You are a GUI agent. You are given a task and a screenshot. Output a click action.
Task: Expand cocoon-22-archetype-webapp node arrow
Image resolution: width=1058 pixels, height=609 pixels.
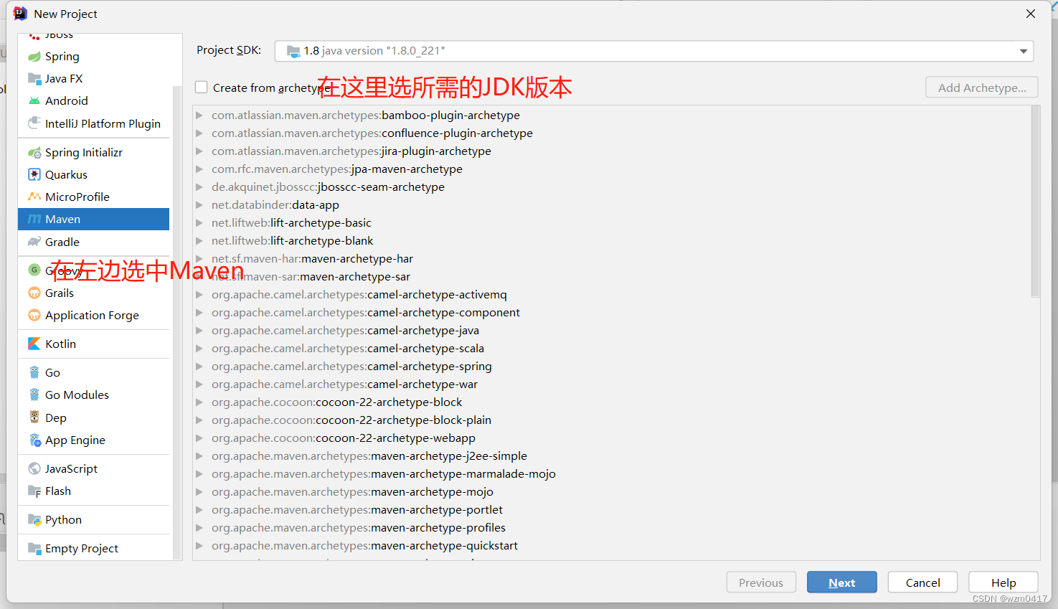click(199, 438)
